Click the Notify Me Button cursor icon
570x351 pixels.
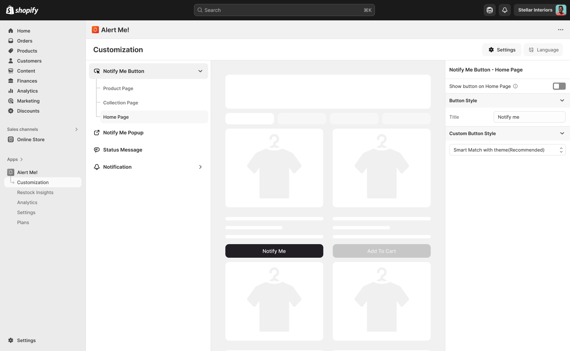(x=97, y=71)
